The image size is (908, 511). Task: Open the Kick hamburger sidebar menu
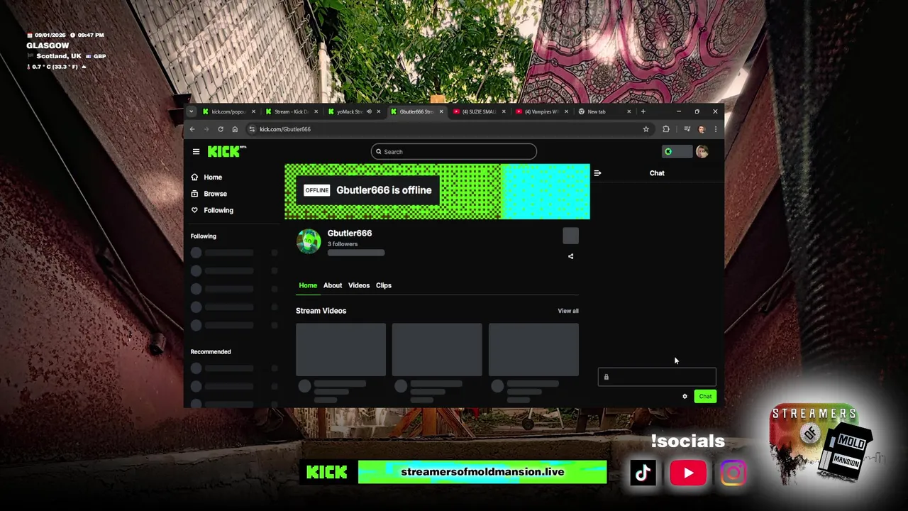196,151
